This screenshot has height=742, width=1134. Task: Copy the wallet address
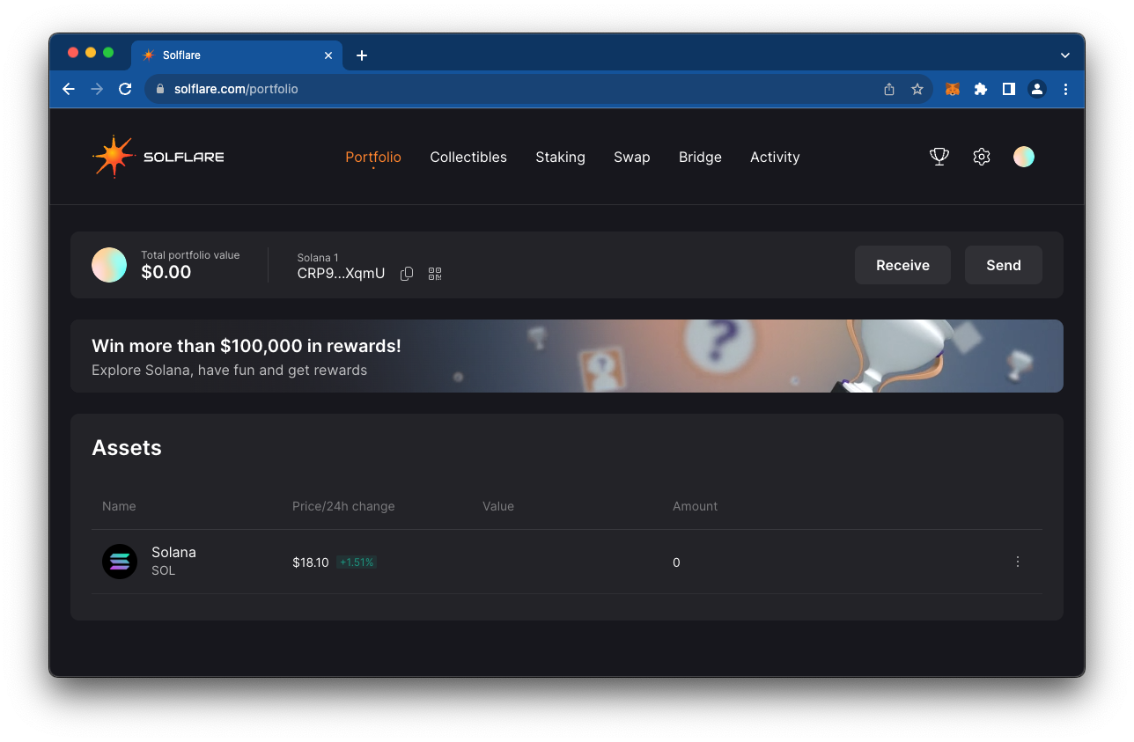pos(406,273)
